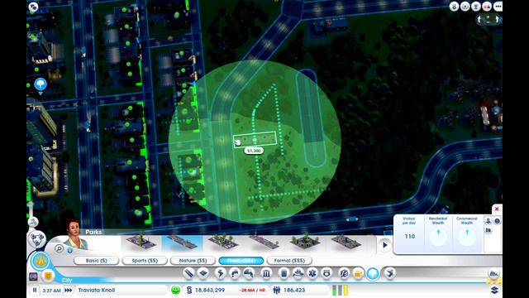Open the Police badge menu
Viewport: 529px width, 298px height.
tap(326, 273)
